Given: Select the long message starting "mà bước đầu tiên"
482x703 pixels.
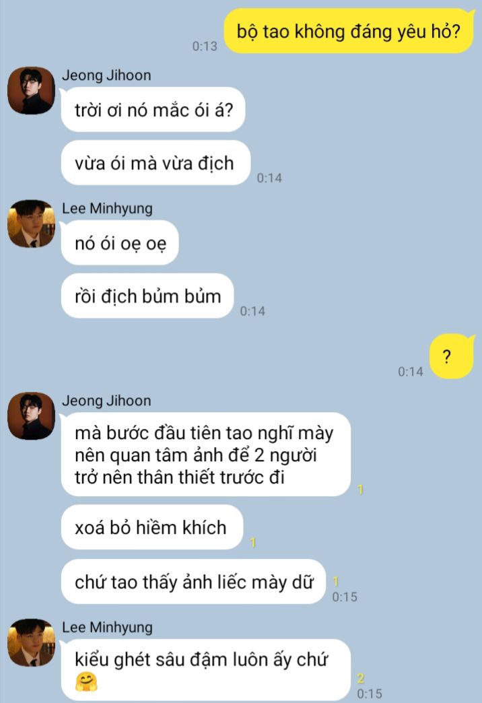Looking at the screenshot, I should [206, 455].
